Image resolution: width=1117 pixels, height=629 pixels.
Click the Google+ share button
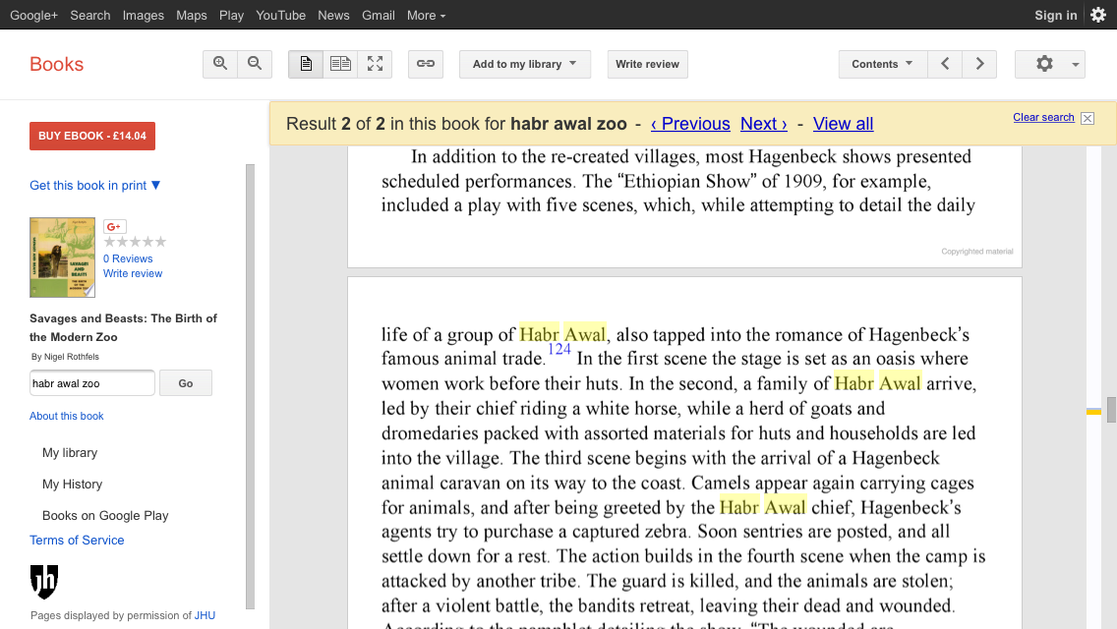114,226
